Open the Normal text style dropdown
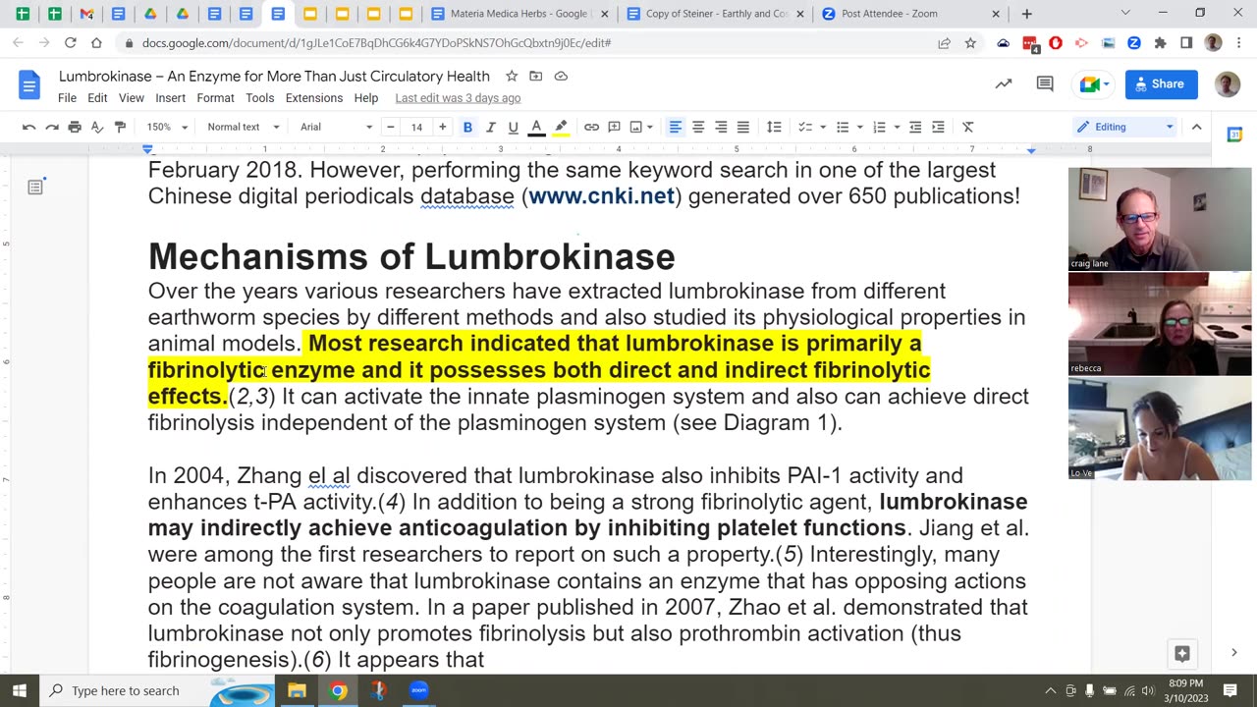 [x=243, y=127]
